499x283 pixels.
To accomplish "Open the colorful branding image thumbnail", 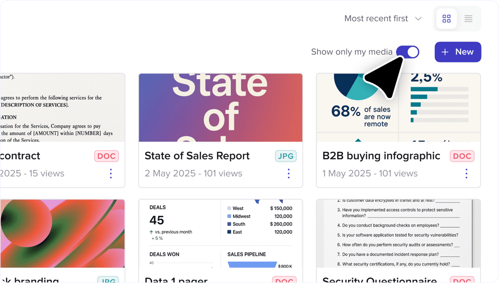I will tap(62, 234).
